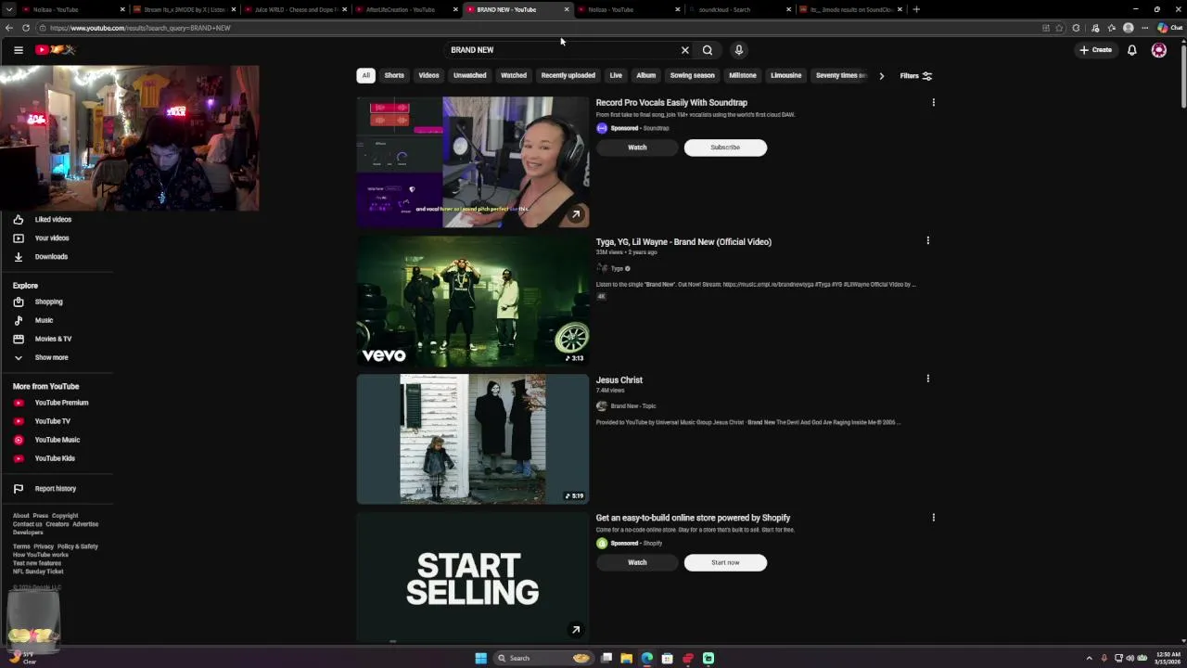Image resolution: width=1187 pixels, height=668 pixels.
Task: Select the Watched filter chip
Action: pos(514,76)
